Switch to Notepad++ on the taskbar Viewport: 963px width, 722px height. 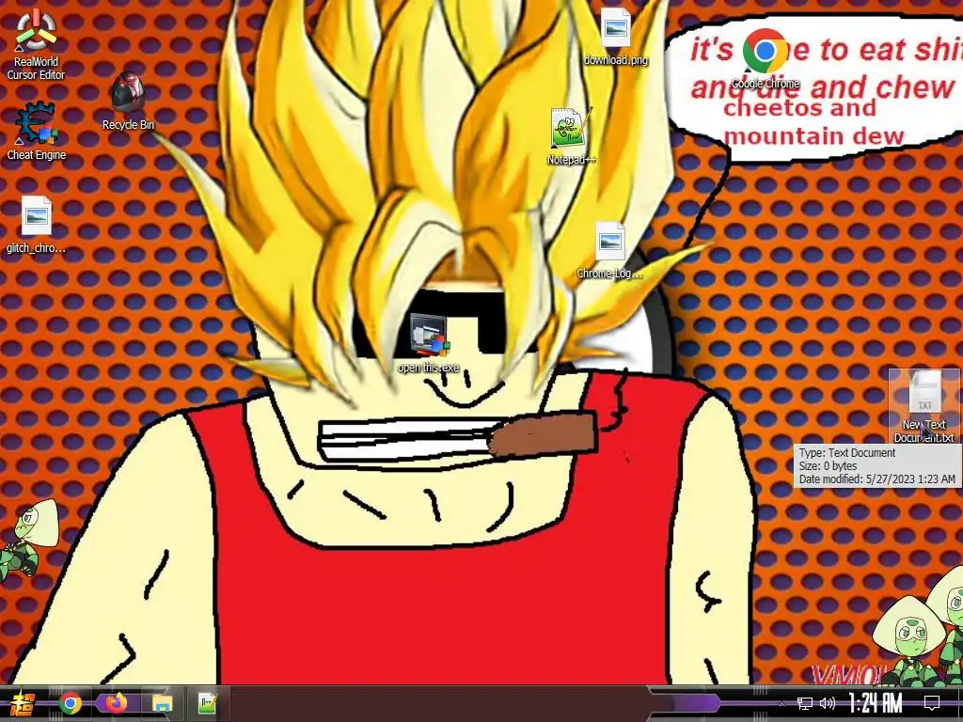click(x=208, y=703)
